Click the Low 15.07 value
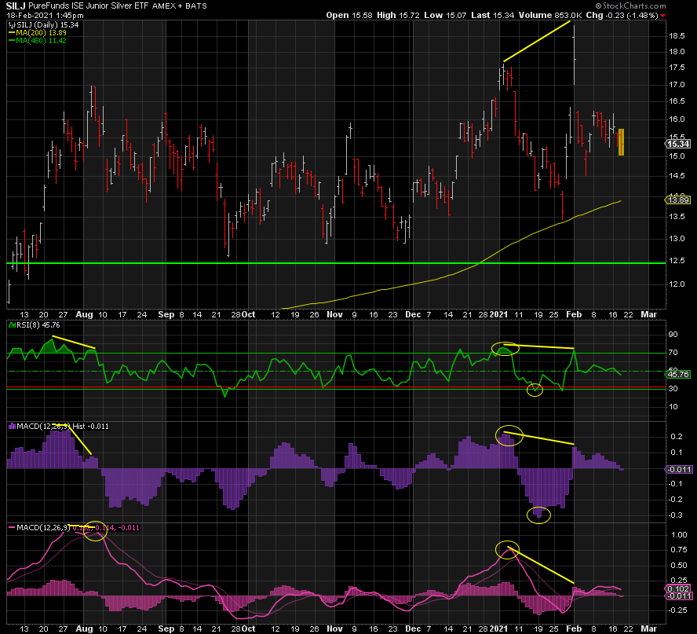This screenshot has width=697, height=634. pyautogui.click(x=445, y=15)
